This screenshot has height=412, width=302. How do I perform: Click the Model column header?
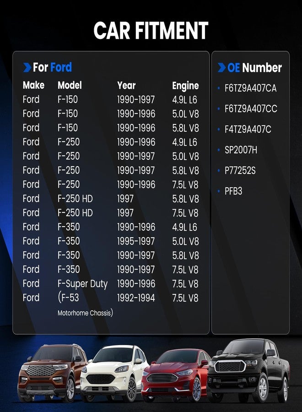pyautogui.click(x=70, y=85)
